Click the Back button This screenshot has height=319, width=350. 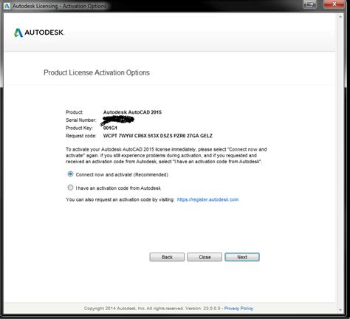(x=167, y=257)
